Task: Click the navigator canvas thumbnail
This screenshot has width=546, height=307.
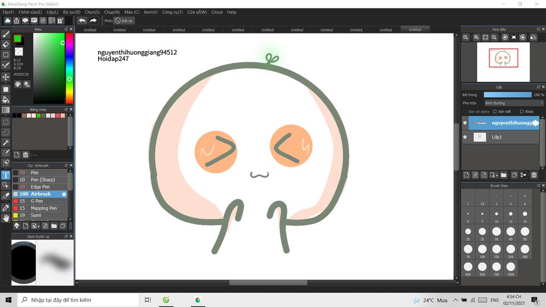Action: (503, 62)
